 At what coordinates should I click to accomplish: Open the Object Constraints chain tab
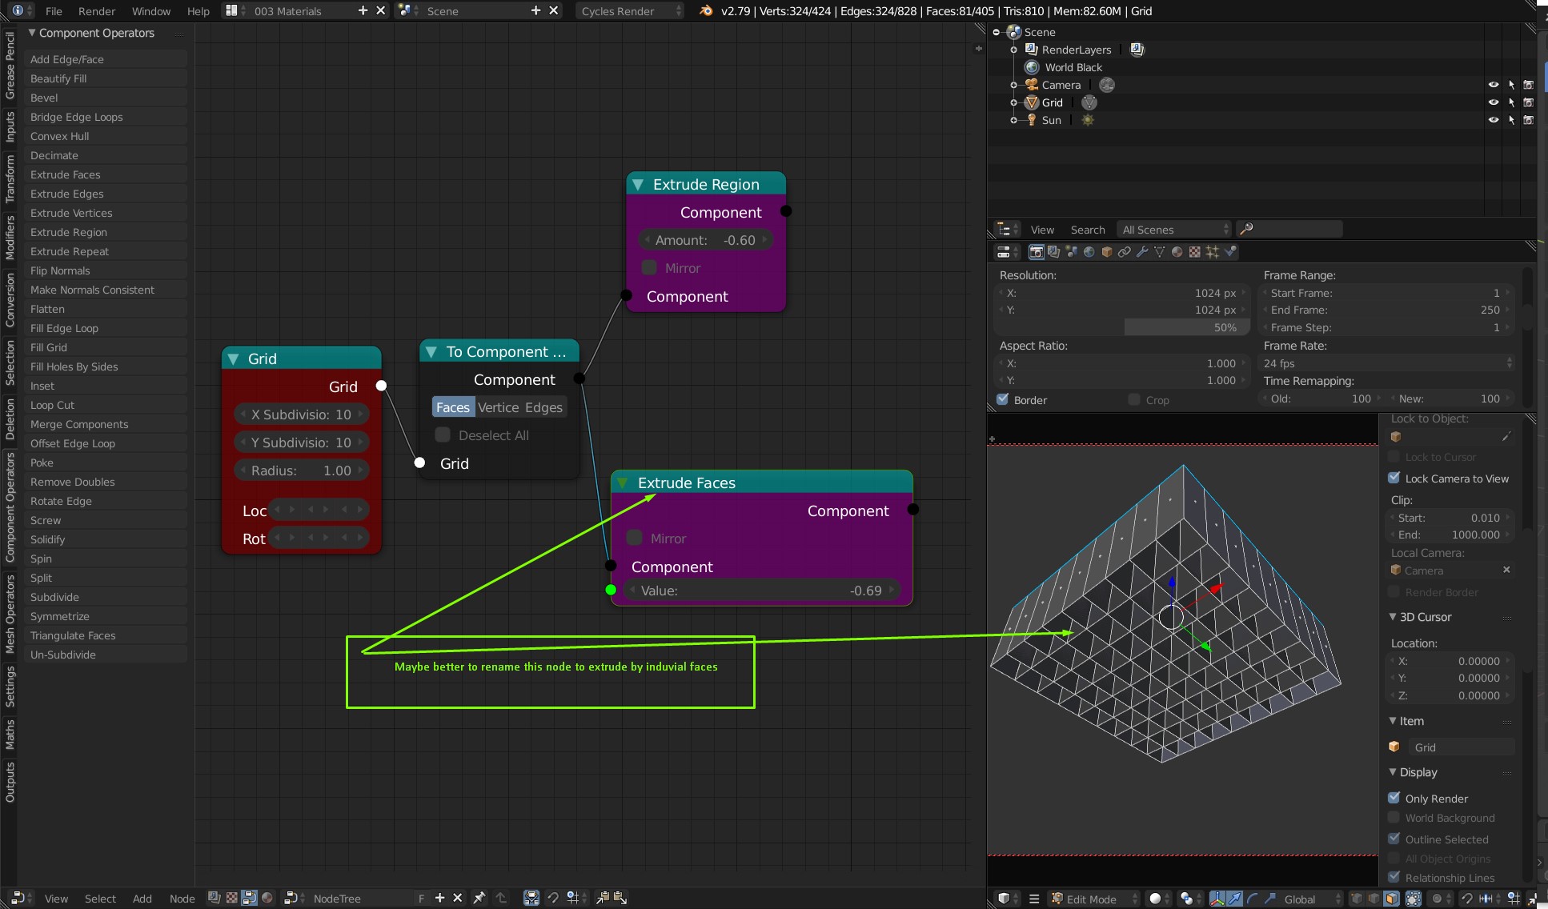click(1125, 252)
